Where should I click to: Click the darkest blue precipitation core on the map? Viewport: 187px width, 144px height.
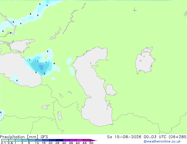pos(41,67)
